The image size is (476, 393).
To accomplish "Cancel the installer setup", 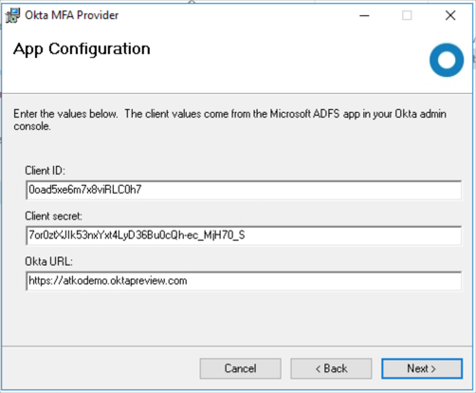I will pyautogui.click(x=240, y=368).
